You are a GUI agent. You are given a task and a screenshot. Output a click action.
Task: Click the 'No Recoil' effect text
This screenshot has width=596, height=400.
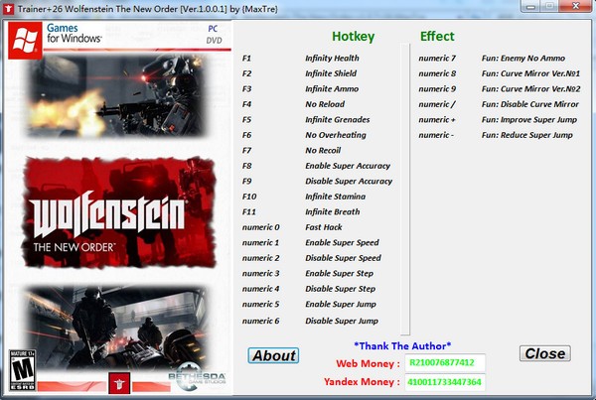[323, 151]
